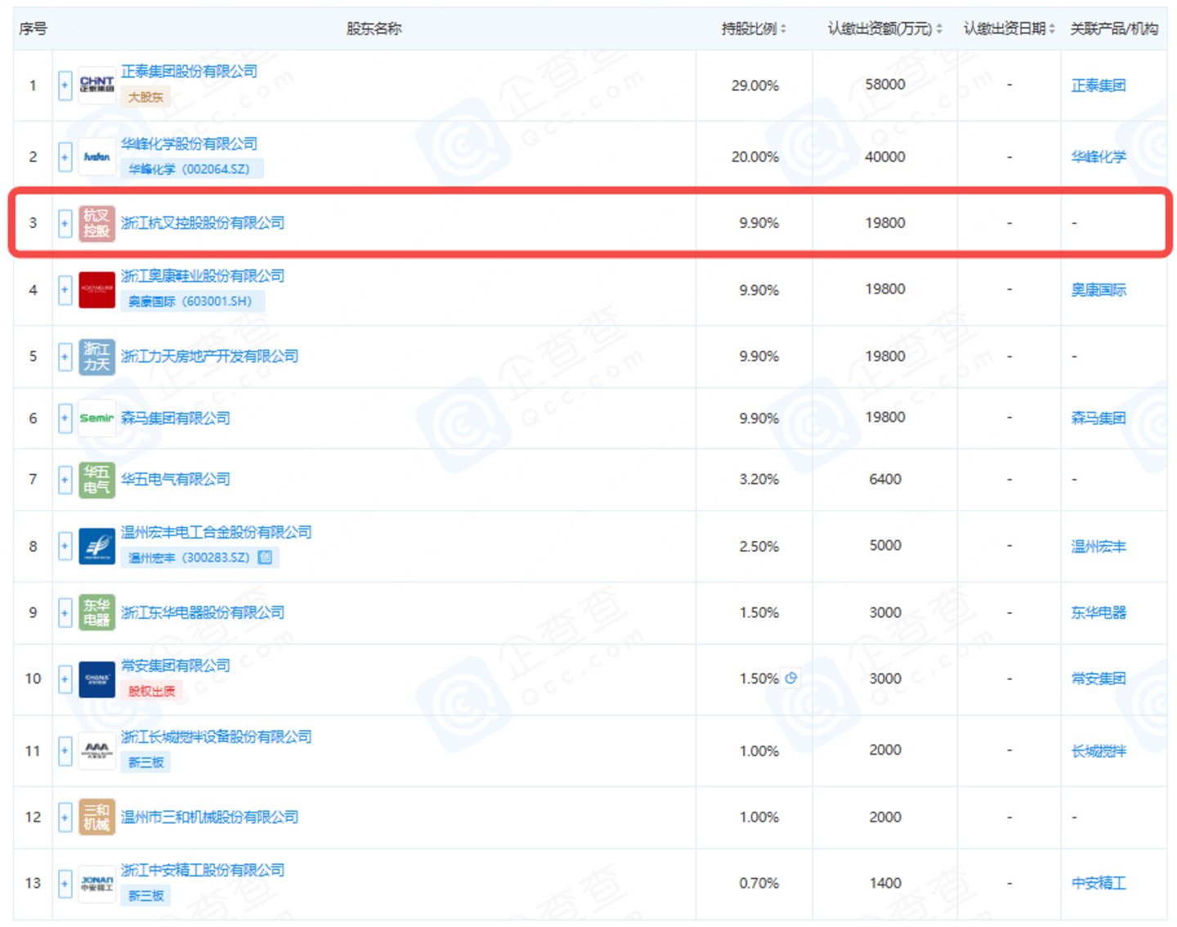Open related product link 中安精工

(x=1099, y=884)
